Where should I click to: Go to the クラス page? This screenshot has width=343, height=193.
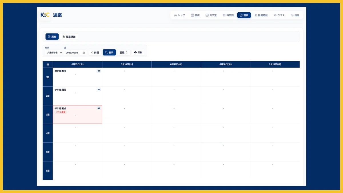[x=279, y=15]
